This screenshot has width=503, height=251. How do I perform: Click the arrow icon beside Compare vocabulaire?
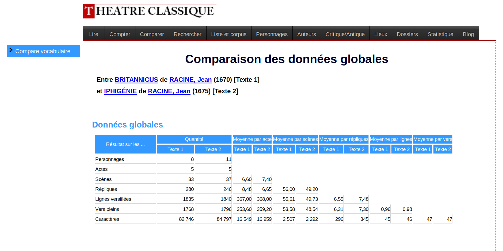coord(11,50)
